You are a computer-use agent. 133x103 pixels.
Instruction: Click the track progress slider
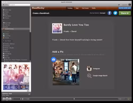pyautogui.click(x=74, y=99)
